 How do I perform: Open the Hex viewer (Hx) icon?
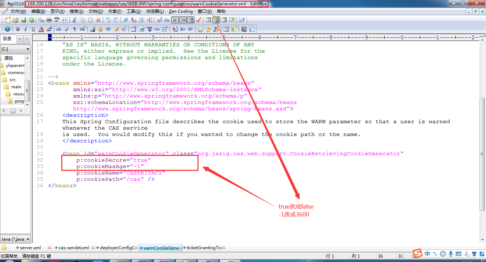coord(167,20)
